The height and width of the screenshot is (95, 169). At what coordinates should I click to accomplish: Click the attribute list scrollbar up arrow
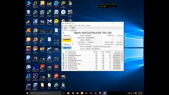pyautogui.click(x=122, y=52)
